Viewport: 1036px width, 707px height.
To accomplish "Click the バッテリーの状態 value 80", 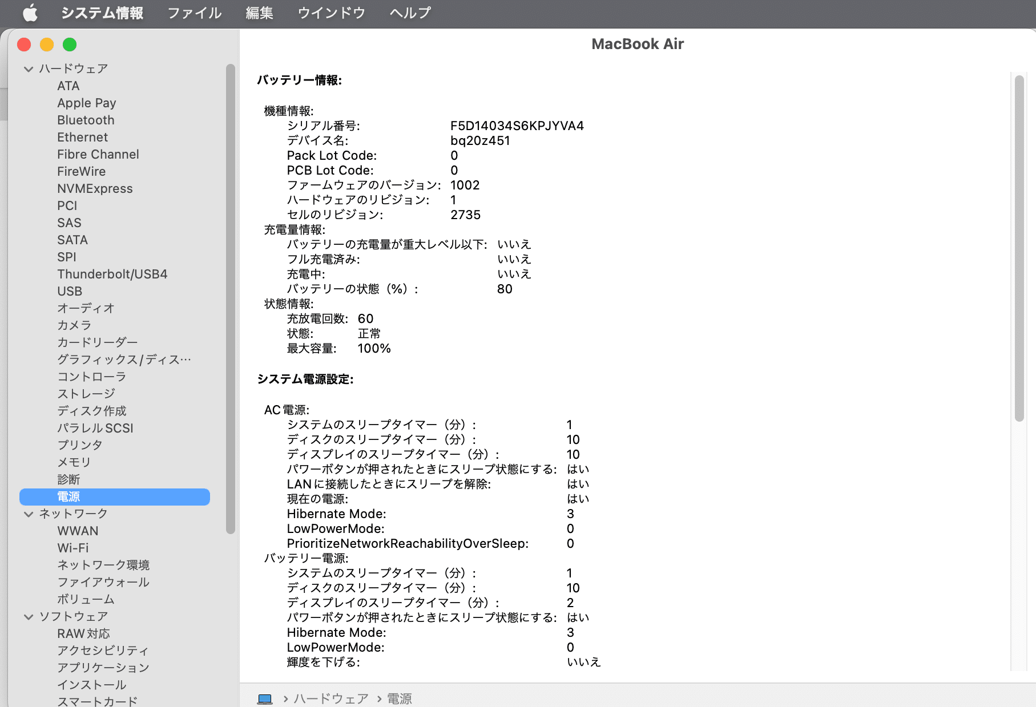I will (x=505, y=289).
